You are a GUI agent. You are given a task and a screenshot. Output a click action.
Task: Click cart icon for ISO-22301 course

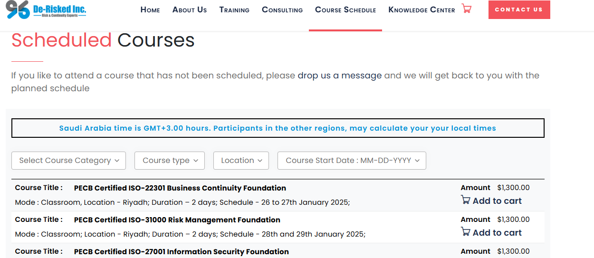465,200
